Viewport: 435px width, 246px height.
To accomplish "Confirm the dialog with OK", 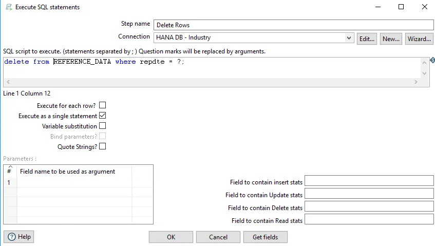I will (171, 237).
